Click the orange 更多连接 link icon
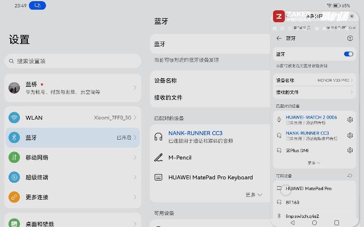This screenshot has height=227, width=364. click(14, 197)
